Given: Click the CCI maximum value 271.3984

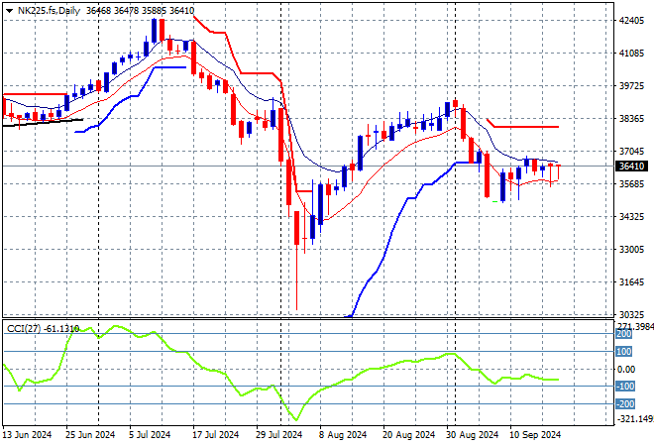Looking at the screenshot, I should pyautogui.click(x=635, y=326).
